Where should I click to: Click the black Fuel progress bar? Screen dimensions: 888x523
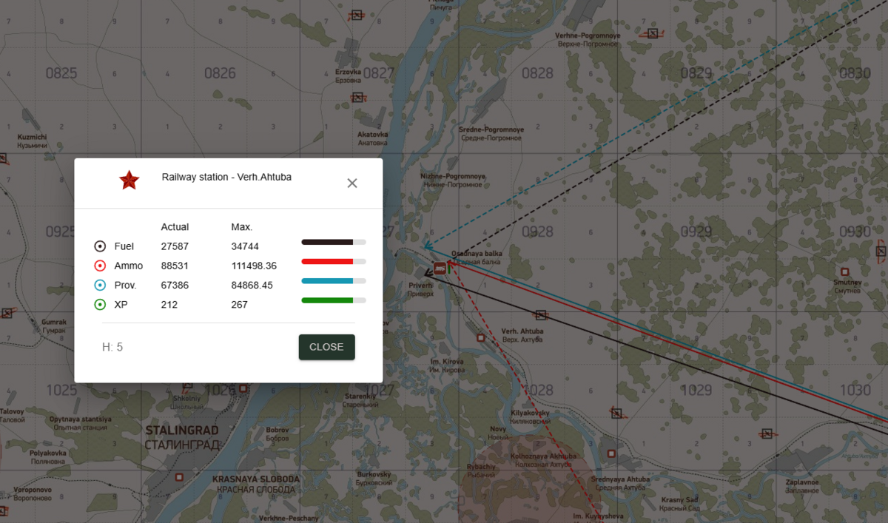[333, 242]
